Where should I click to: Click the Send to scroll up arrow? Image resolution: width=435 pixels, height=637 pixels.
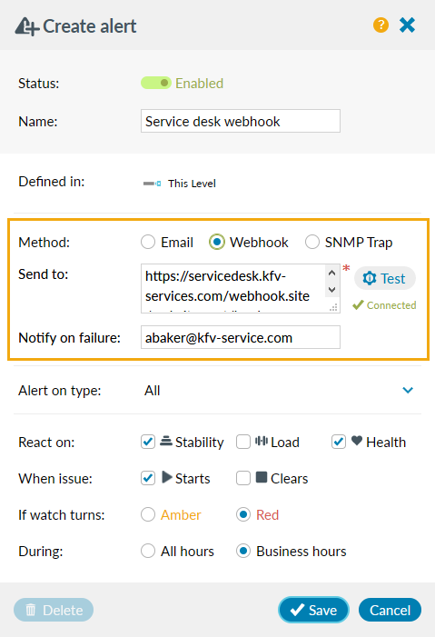tap(331, 273)
